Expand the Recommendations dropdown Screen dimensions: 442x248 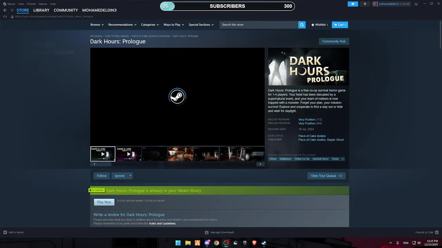(x=122, y=25)
